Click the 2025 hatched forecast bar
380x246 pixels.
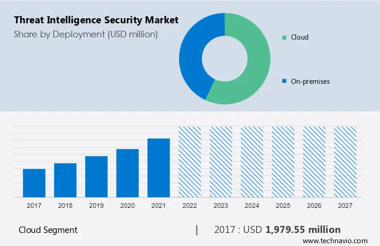(283, 162)
